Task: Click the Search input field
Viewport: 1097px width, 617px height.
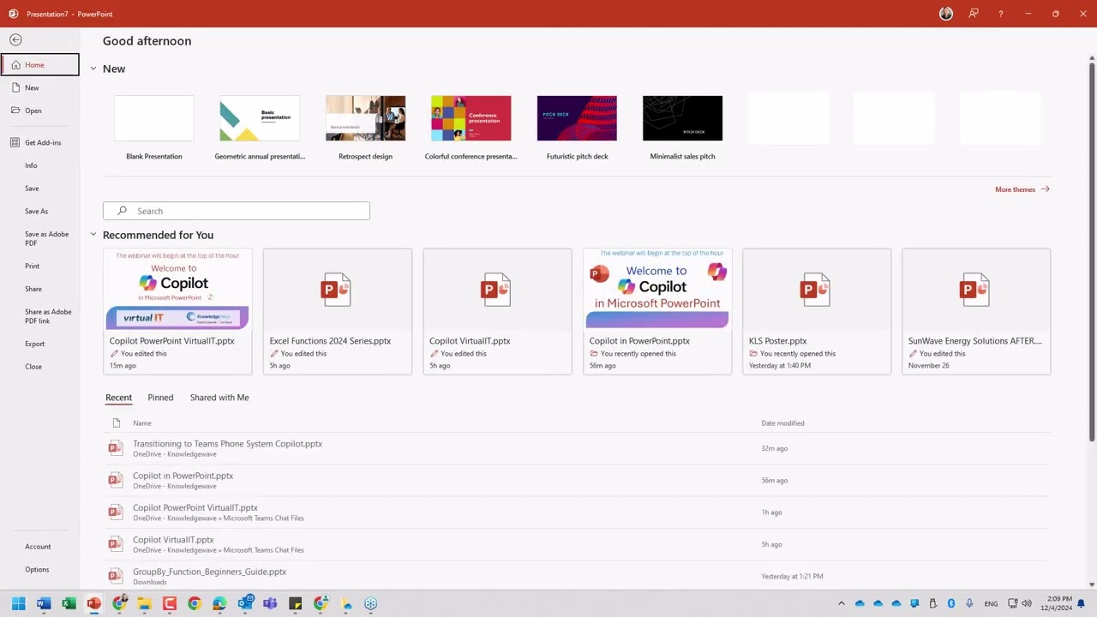Action: point(237,211)
